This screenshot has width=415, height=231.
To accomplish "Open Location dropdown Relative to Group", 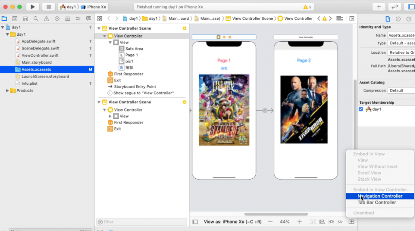I will click(401, 53).
